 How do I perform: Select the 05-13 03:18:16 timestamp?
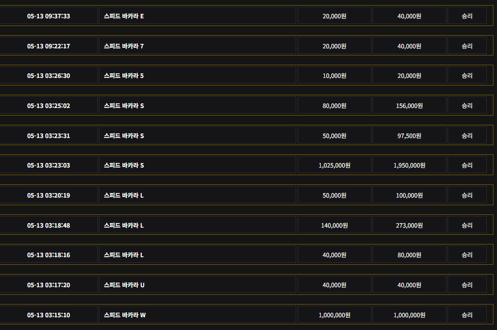pos(48,255)
